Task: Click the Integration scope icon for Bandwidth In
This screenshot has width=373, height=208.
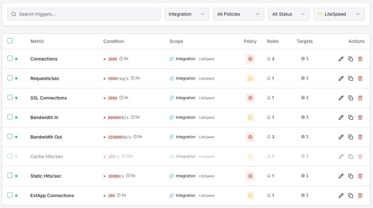Action: (x=171, y=117)
